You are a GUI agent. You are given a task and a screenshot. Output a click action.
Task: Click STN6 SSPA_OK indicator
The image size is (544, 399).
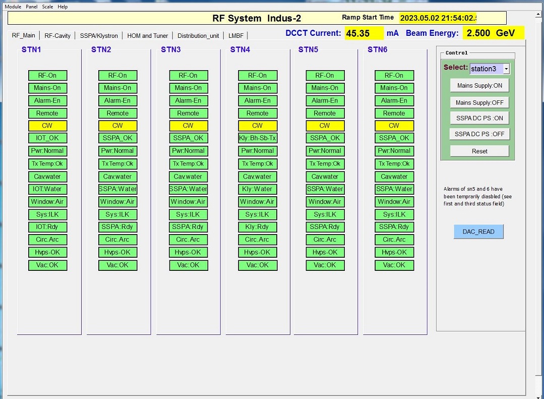coord(394,138)
